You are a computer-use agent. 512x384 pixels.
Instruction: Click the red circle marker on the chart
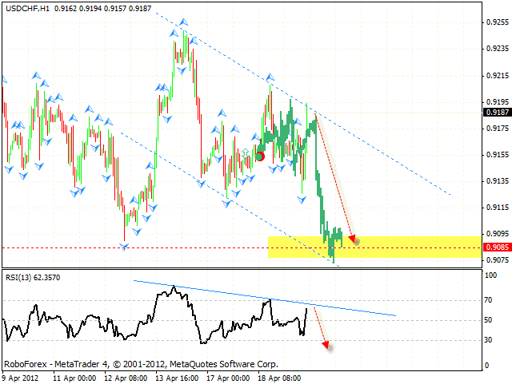[x=259, y=156]
